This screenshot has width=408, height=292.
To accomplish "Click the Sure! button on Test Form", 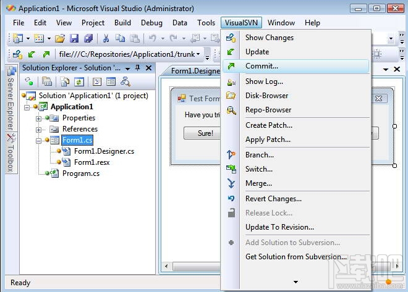I will click(x=202, y=133).
